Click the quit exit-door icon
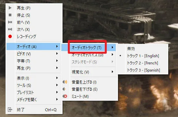 (x=10, y=110)
